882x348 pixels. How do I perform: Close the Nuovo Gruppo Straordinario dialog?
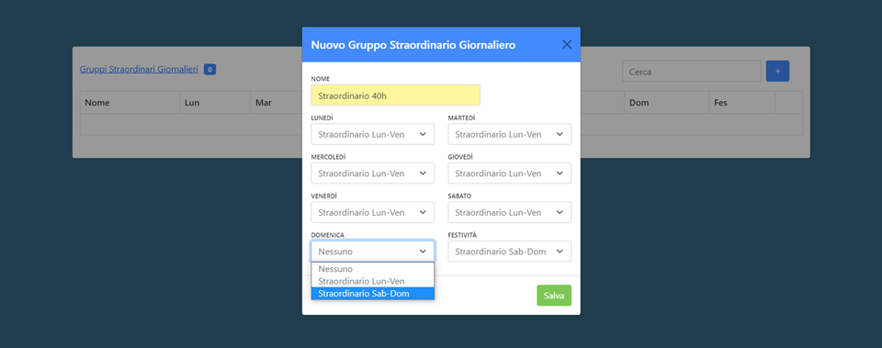[567, 44]
